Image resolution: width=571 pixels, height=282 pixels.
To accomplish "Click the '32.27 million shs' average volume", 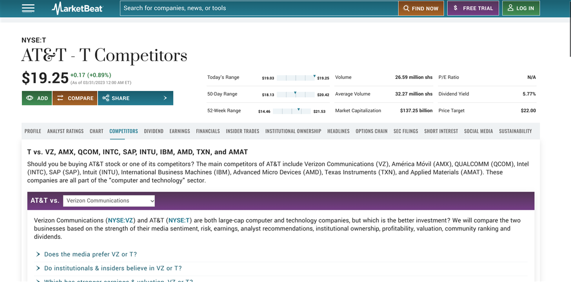I will (x=414, y=94).
